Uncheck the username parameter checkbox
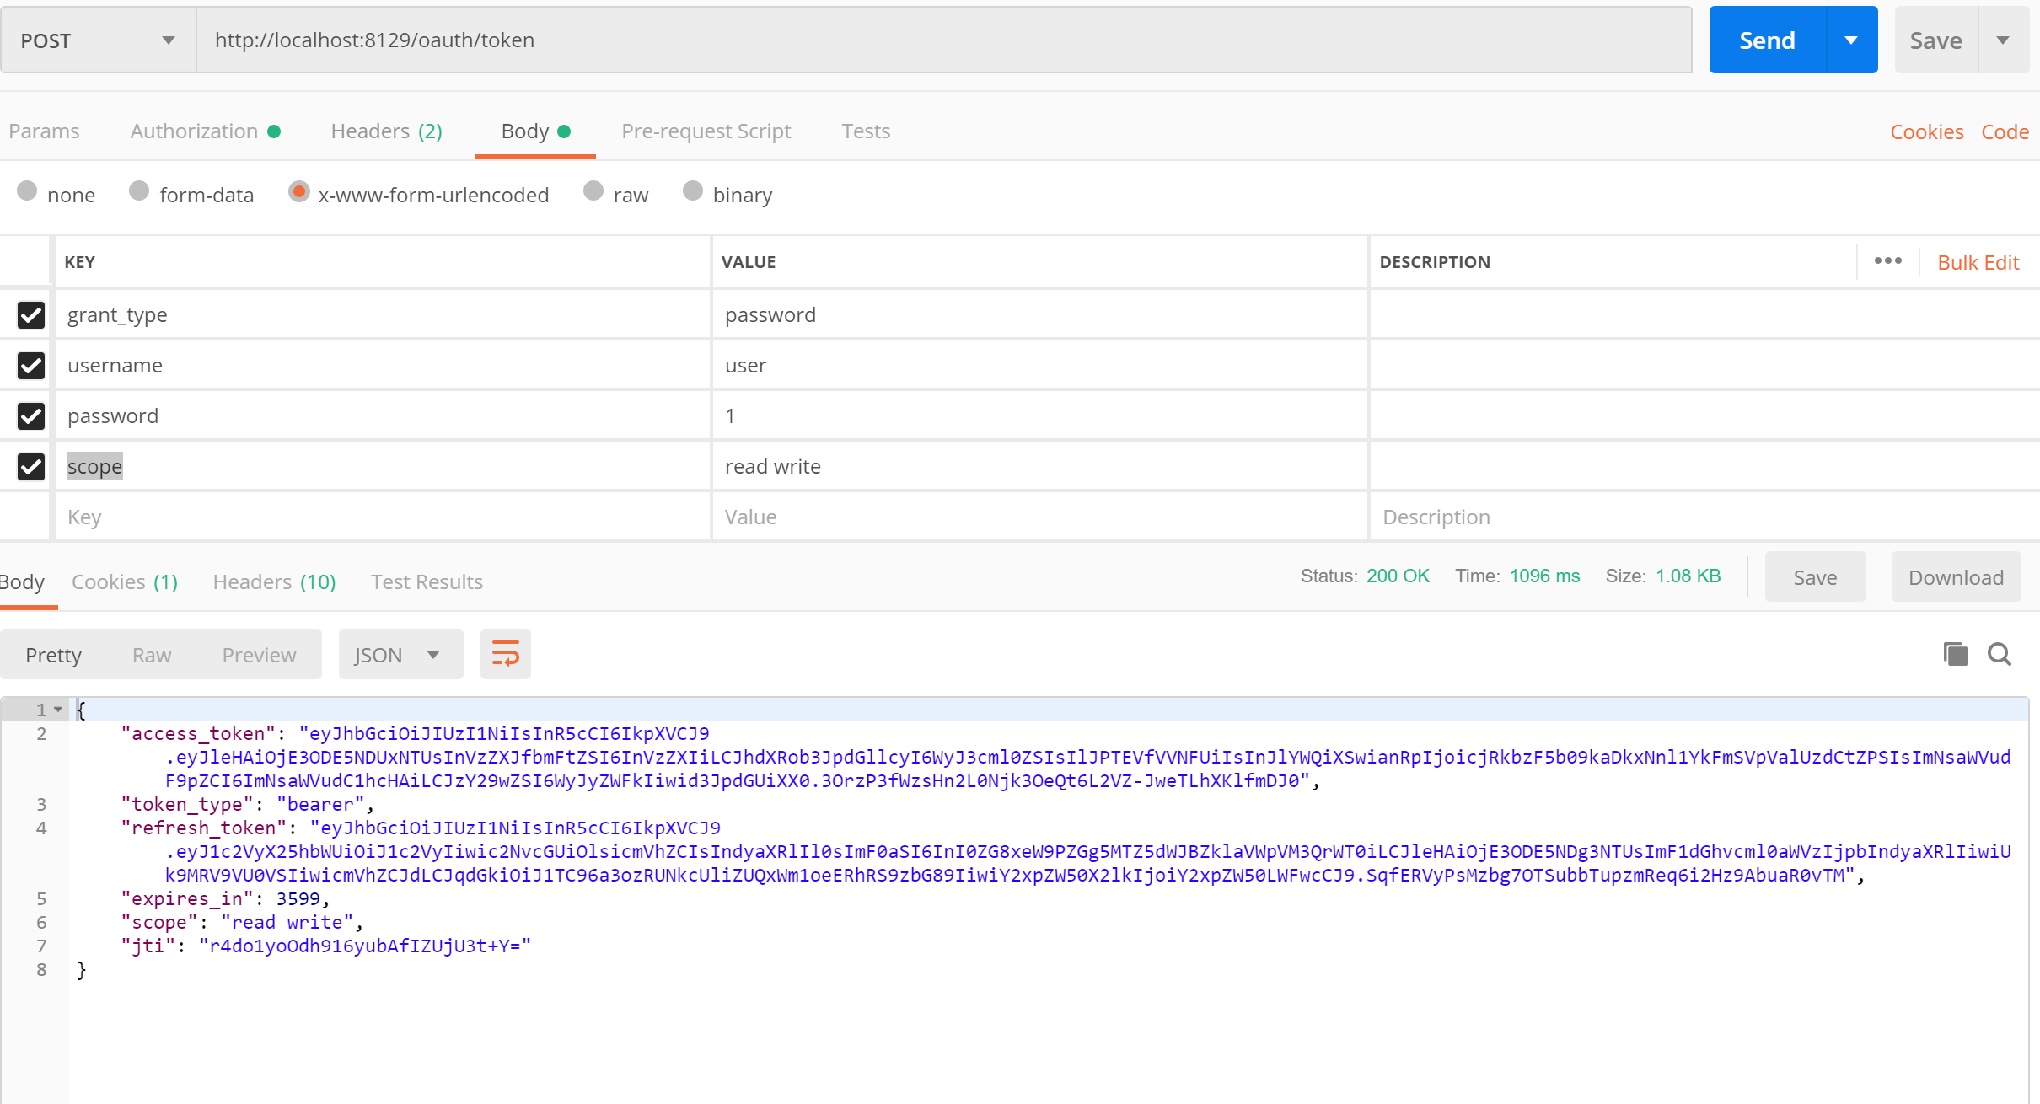Screen dimensions: 2040x1104 (31, 366)
